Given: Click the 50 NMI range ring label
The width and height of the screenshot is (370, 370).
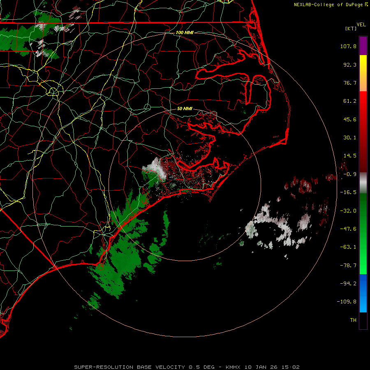Looking at the screenshot, I should 185,109.
